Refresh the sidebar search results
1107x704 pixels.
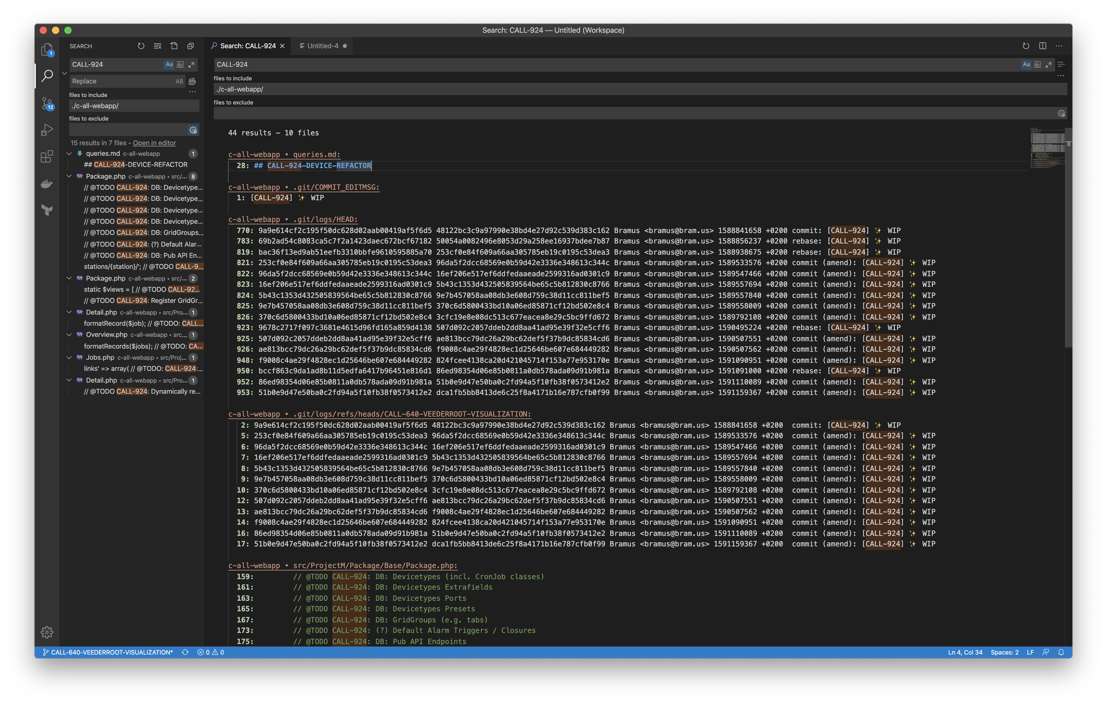(x=141, y=46)
